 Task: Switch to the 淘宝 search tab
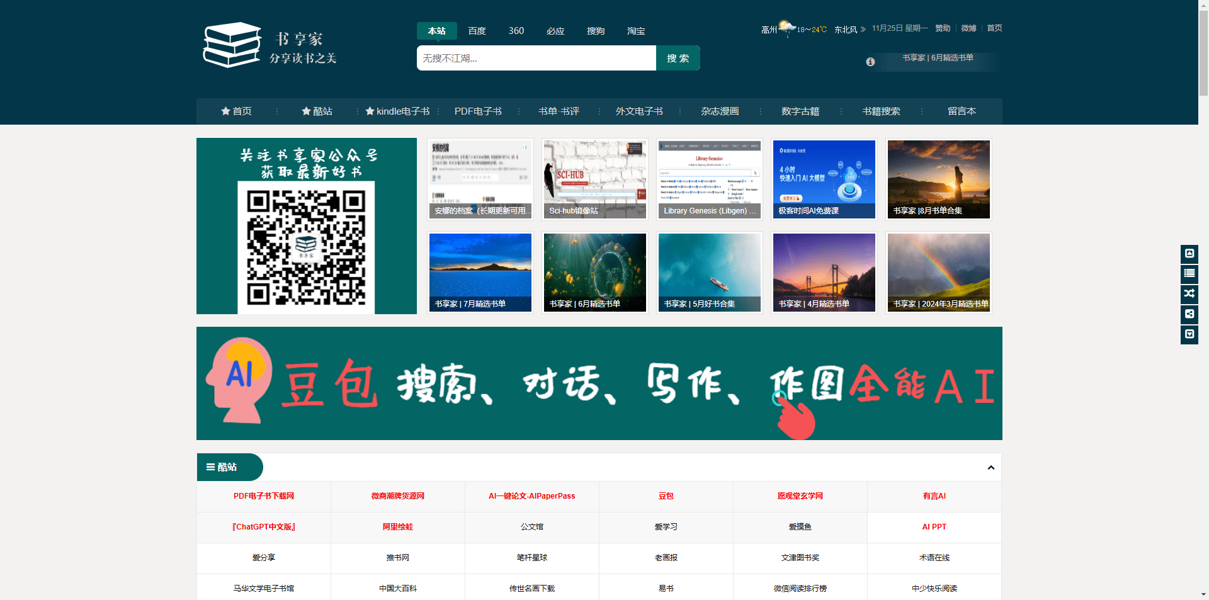click(635, 30)
